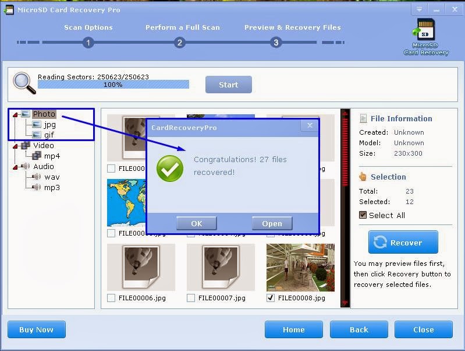Select the Audio category
This screenshot has height=351, width=465.
44,166
